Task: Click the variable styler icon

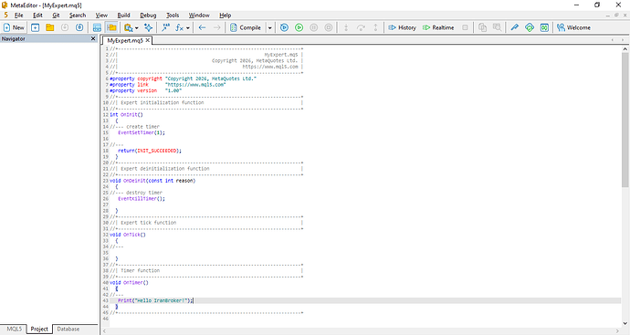Action: 165,27
